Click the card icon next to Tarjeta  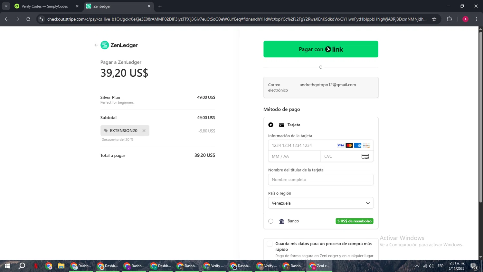282,125
